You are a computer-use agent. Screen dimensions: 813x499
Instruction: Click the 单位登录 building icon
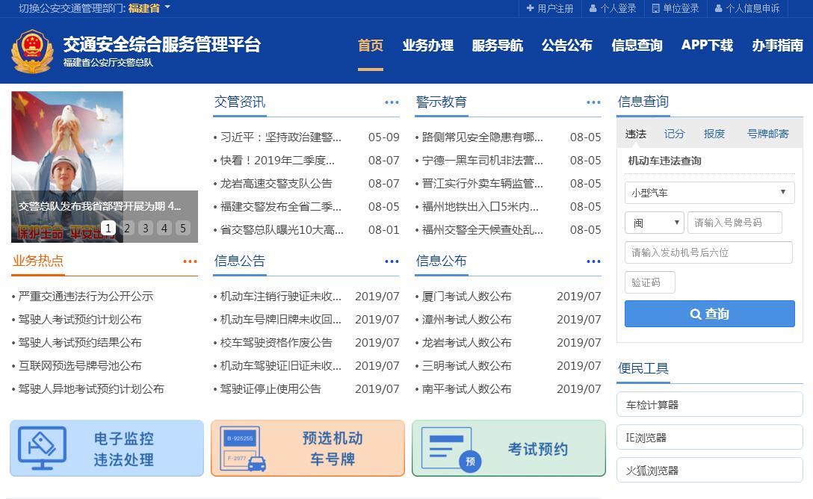coord(655,8)
